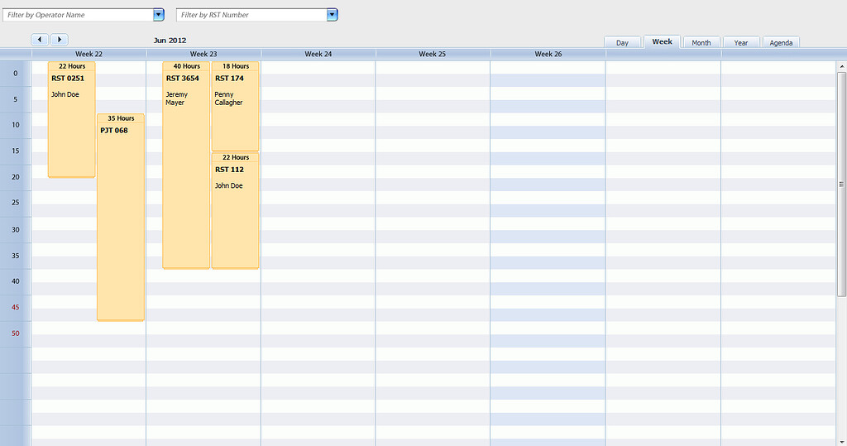This screenshot has height=446, width=847.
Task: Click the 35 Hours header label
Action: (x=121, y=118)
